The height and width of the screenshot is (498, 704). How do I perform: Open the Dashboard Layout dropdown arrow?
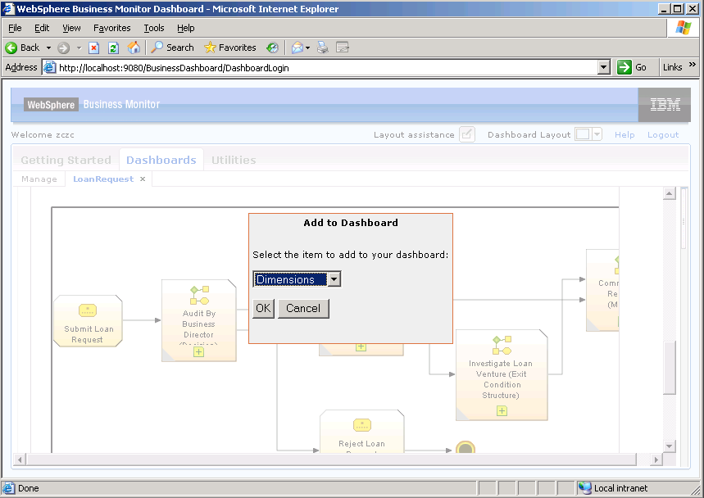pos(597,134)
